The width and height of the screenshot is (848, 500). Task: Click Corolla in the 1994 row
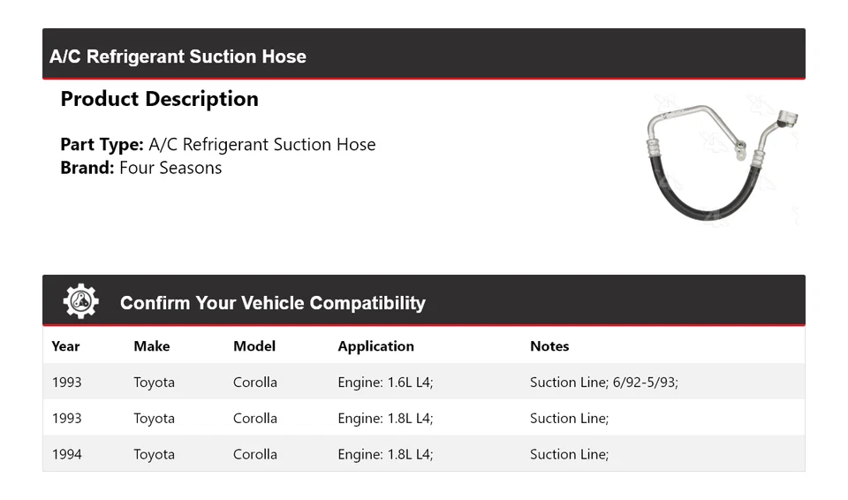254,454
